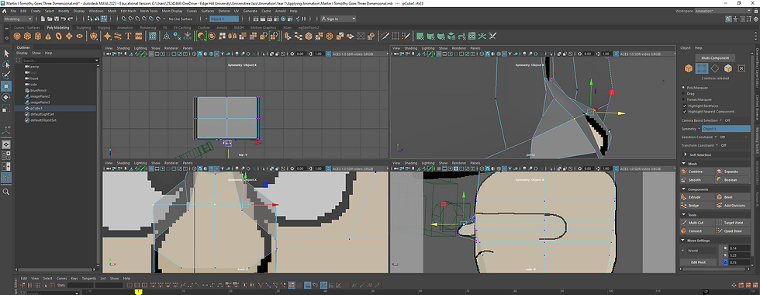Click the polygon Type text tool icon

click(129, 36)
